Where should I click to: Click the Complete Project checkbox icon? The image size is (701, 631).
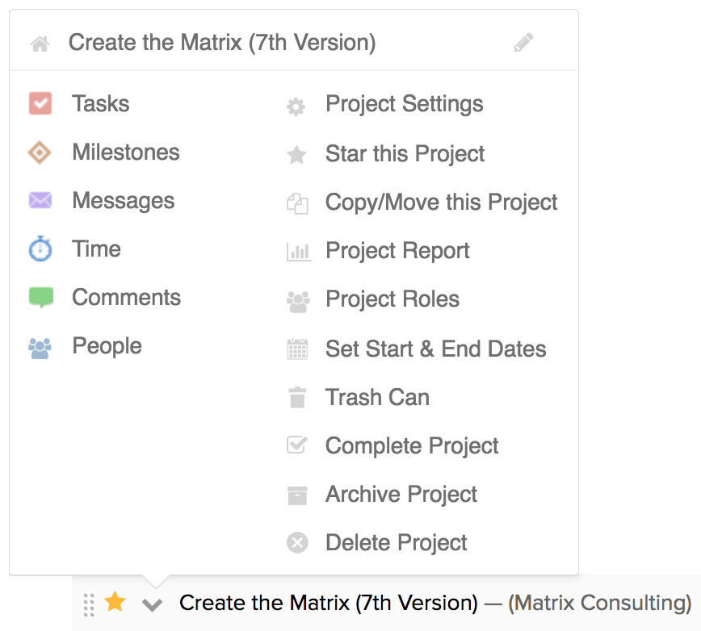coord(297,445)
